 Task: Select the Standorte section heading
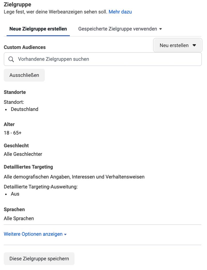click(15, 92)
